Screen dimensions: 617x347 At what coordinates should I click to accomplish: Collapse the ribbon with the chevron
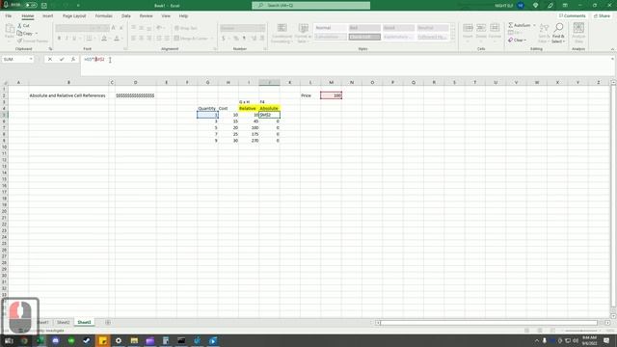612,49
